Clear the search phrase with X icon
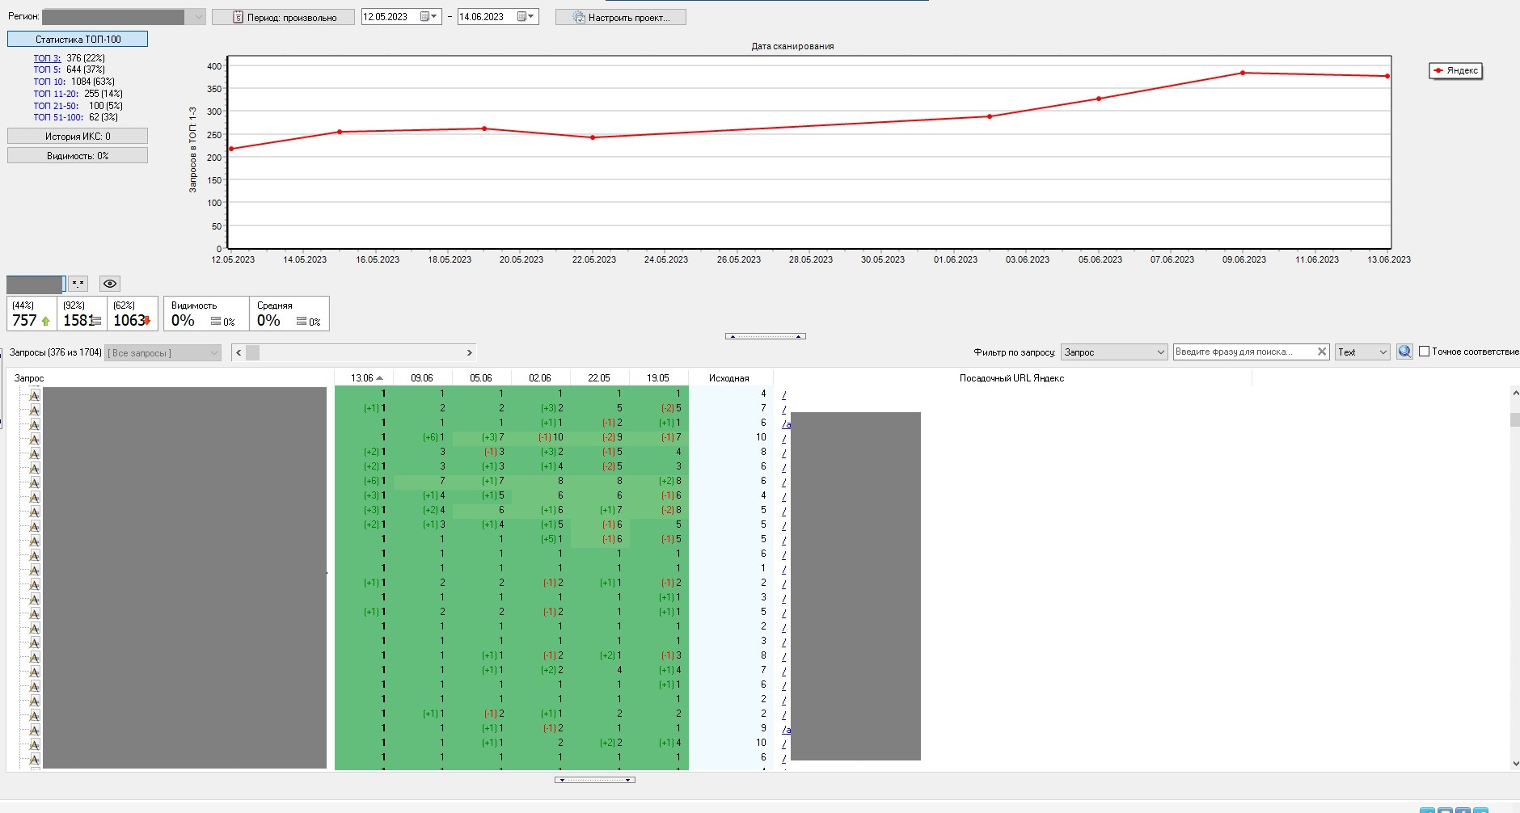The height and width of the screenshot is (813, 1520). pyautogui.click(x=1321, y=352)
